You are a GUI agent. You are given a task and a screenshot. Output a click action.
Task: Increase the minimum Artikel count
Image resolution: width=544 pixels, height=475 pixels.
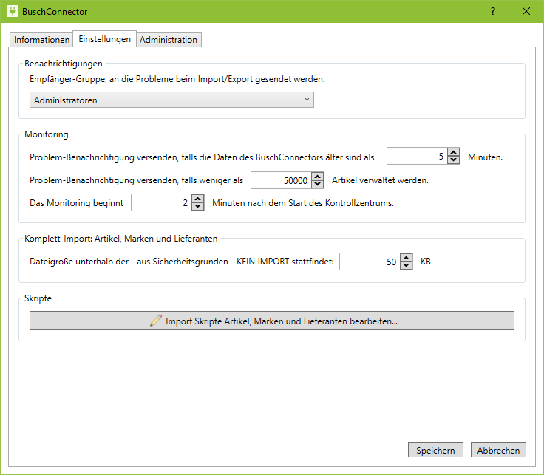[x=318, y=177]
